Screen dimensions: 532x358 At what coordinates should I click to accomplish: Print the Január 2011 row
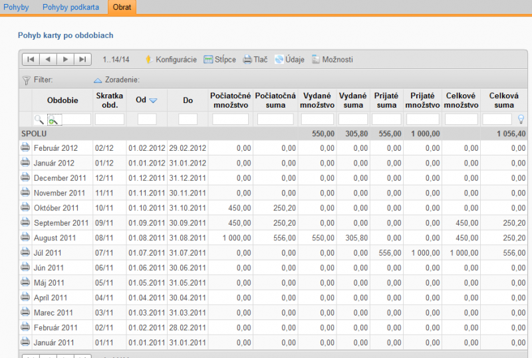(25, 341)
